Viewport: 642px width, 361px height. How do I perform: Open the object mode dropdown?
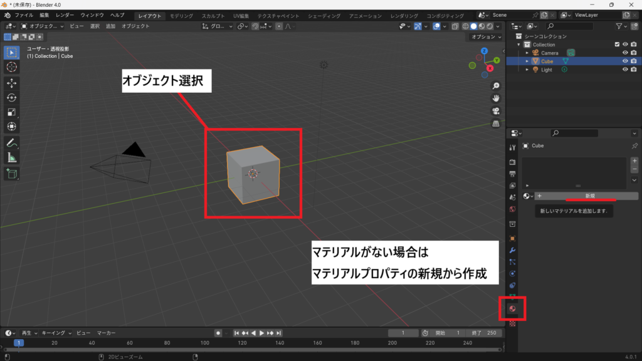click(x=42, y=26)
